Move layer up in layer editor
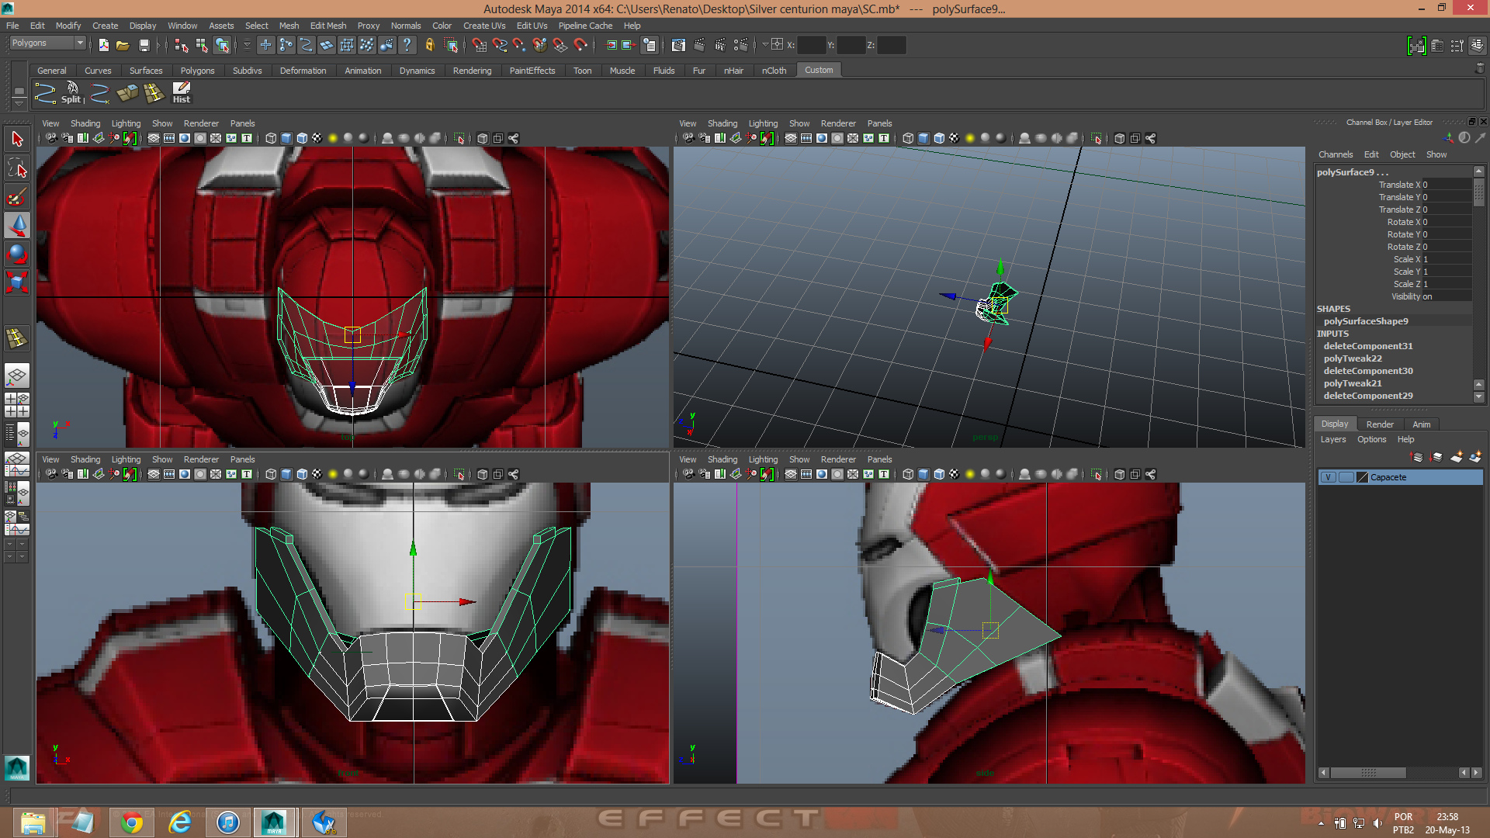This screenshot has width=1490, height=838. (x=1417, y=457)
